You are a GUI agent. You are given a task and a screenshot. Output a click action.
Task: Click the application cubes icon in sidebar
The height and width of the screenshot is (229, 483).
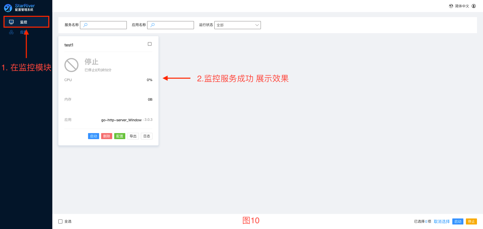pos(11,32)
